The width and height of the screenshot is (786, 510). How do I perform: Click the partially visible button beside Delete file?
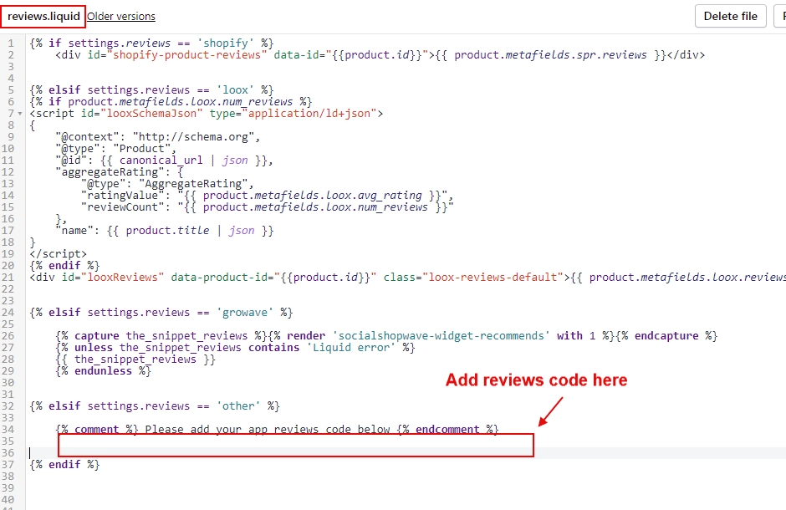[780, 16]
